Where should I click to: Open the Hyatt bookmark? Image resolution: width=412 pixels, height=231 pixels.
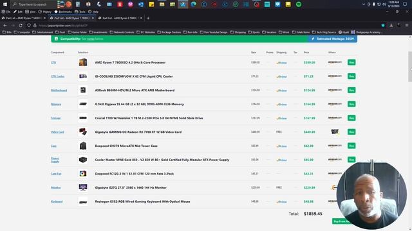344,32
